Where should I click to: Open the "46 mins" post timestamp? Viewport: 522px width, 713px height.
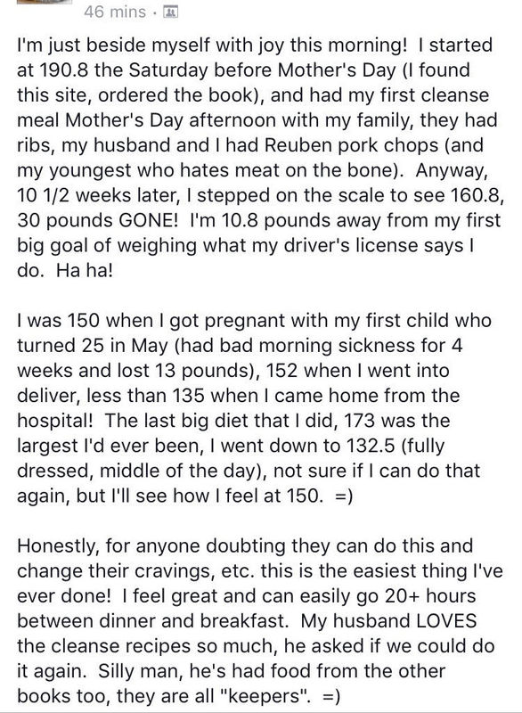(115, 12)
